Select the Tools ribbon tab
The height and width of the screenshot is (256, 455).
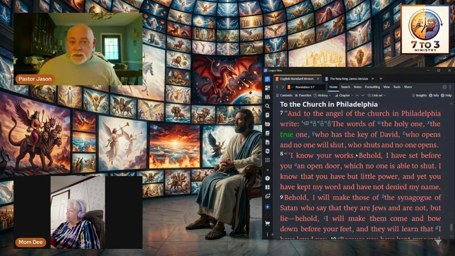click(x=397, y=87)
